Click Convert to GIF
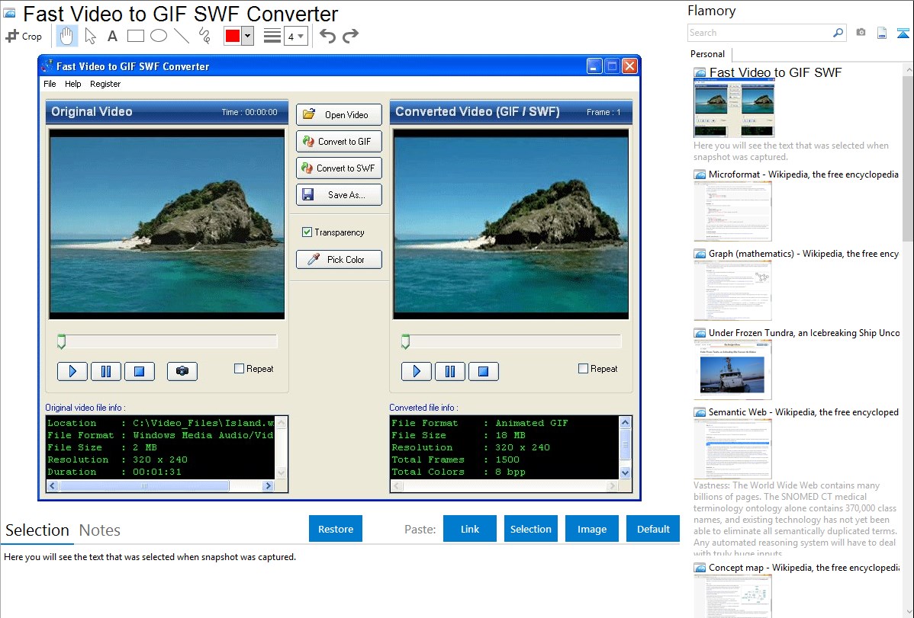 click(x=339, y=142)
